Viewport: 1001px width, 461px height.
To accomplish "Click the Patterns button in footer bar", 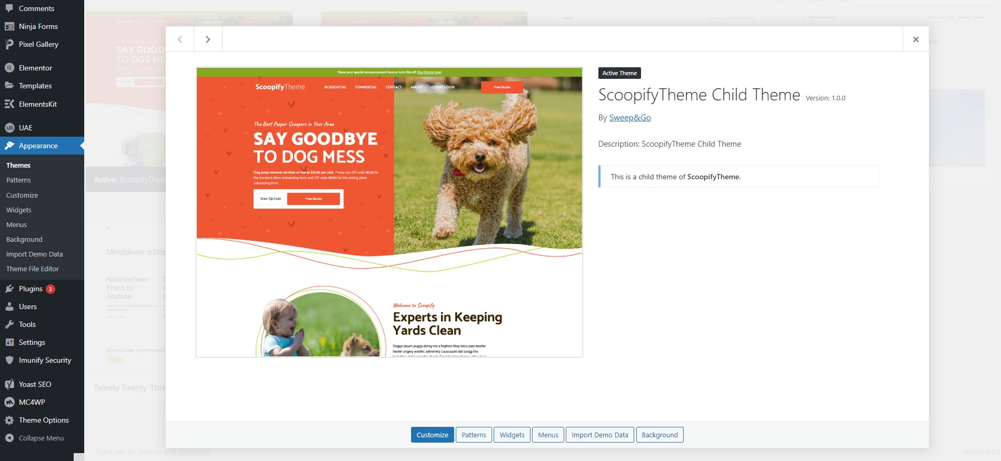I will pos(474,435).
